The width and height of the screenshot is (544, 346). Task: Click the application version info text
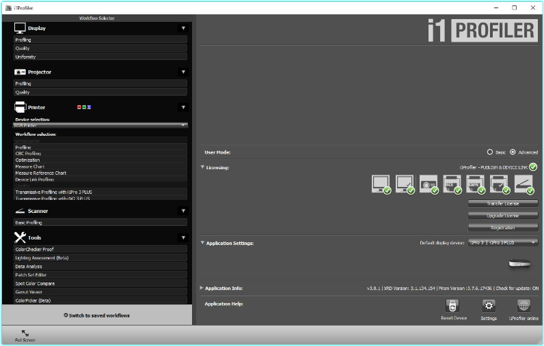452,288
